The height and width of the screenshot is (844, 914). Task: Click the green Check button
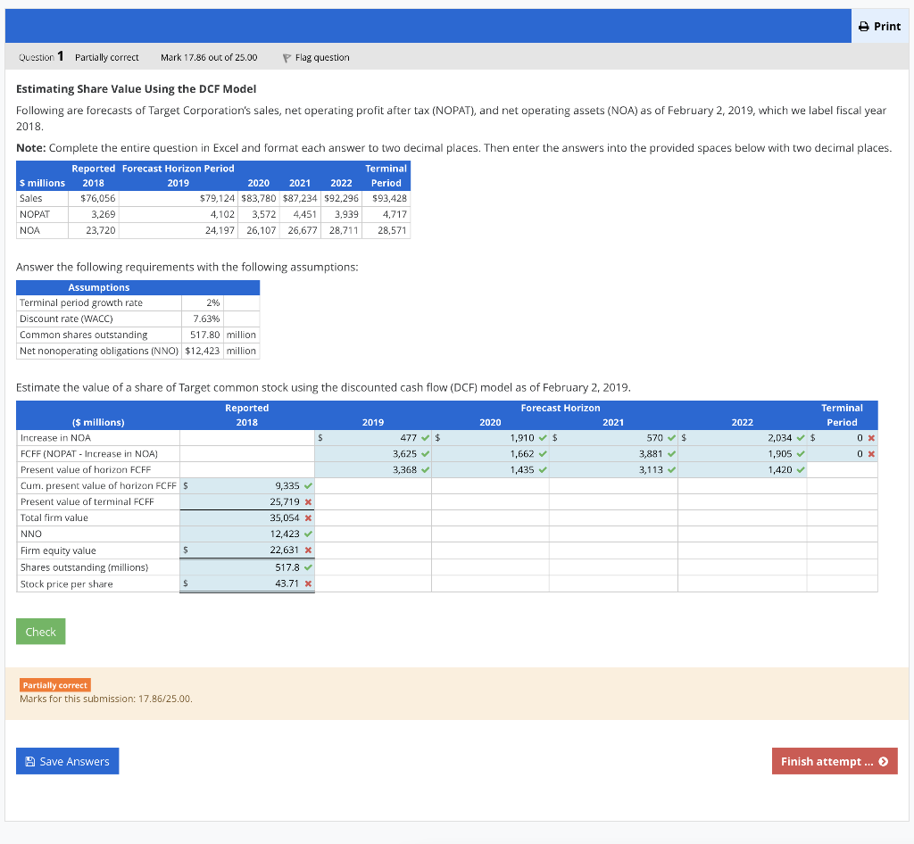[40, 631]
